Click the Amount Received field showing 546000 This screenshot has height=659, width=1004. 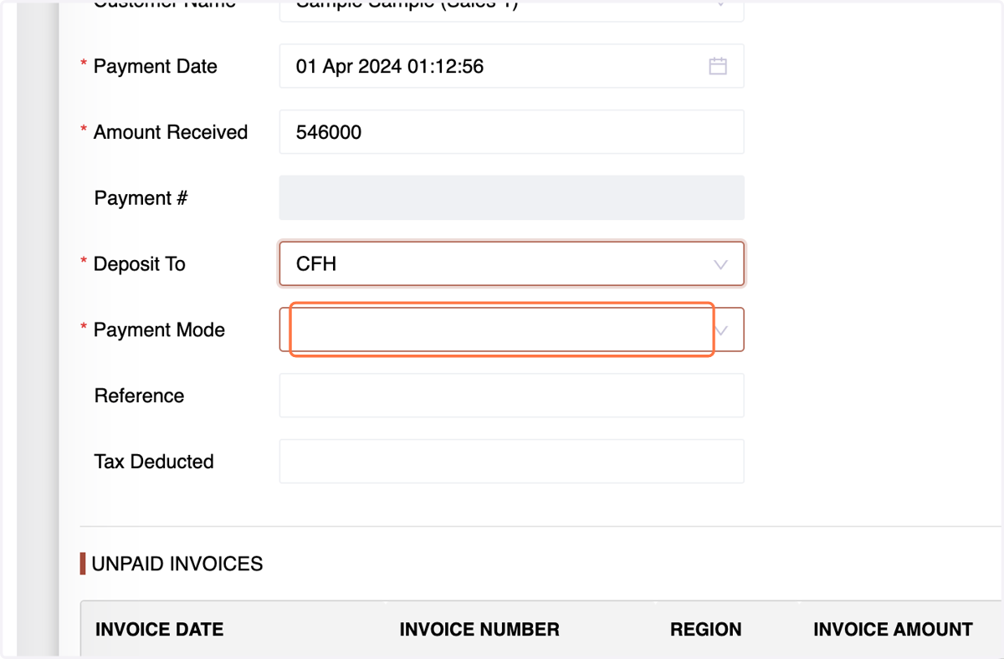pos(511,132)
